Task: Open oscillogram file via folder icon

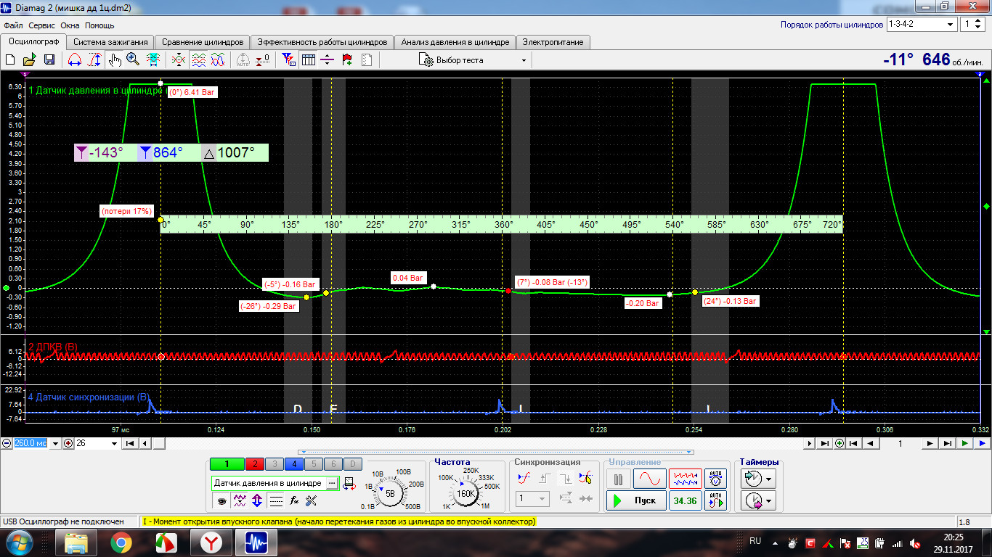Action: pyautogui.click(x=30, y=60)
